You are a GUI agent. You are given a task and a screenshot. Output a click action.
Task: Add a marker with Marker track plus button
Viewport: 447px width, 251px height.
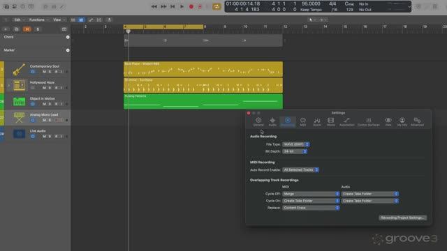[68, 50]
